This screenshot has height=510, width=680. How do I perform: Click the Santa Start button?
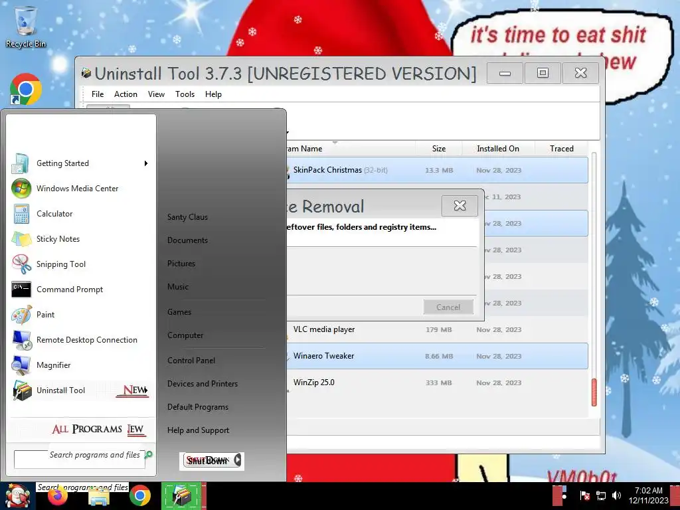point(17,496)
